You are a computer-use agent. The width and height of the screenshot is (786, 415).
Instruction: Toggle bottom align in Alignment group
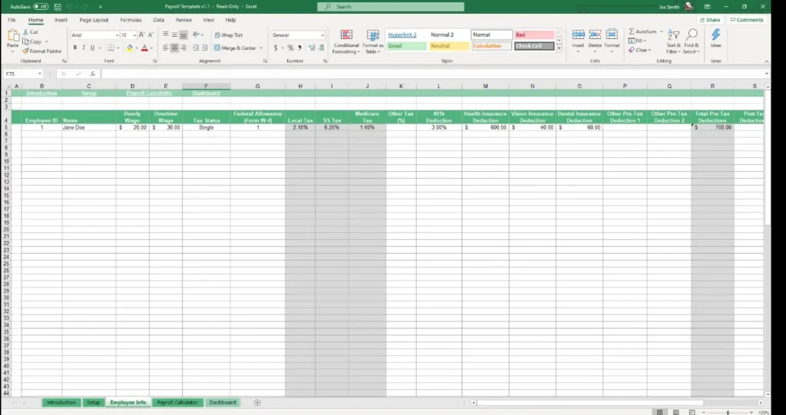(x=183, y=35)
